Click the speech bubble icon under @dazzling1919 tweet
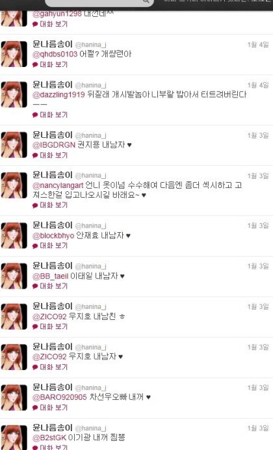This screenshot has height=450, width=273. point(35,115)
